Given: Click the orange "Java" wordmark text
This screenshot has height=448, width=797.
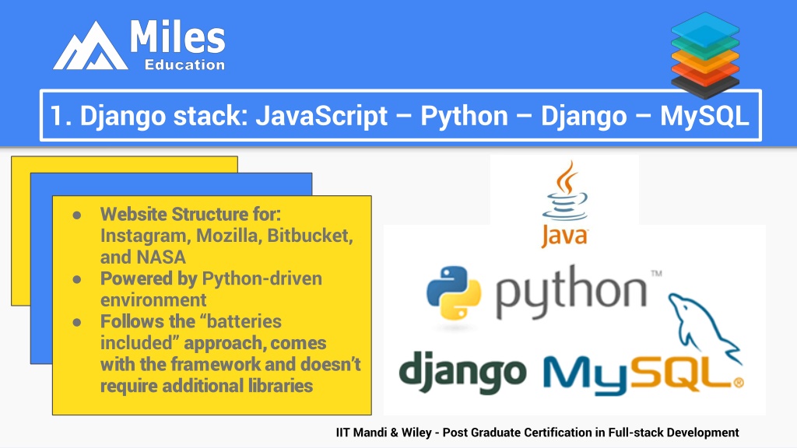Looking at the screenshot, I should pyautogui.click(x=565, y=236).
